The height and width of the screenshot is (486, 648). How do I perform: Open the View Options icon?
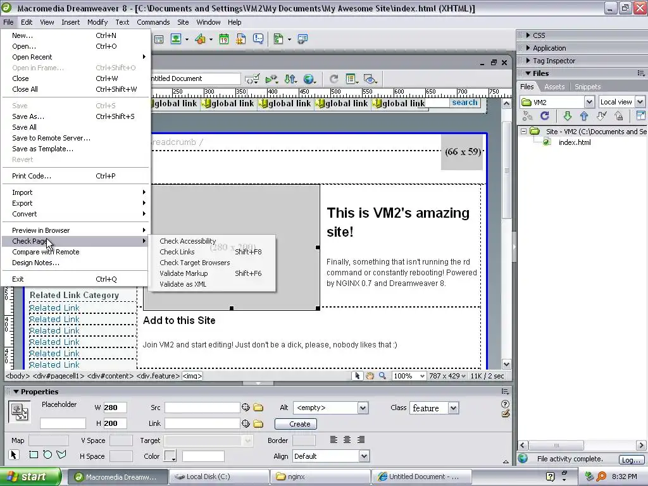[352, 79]
